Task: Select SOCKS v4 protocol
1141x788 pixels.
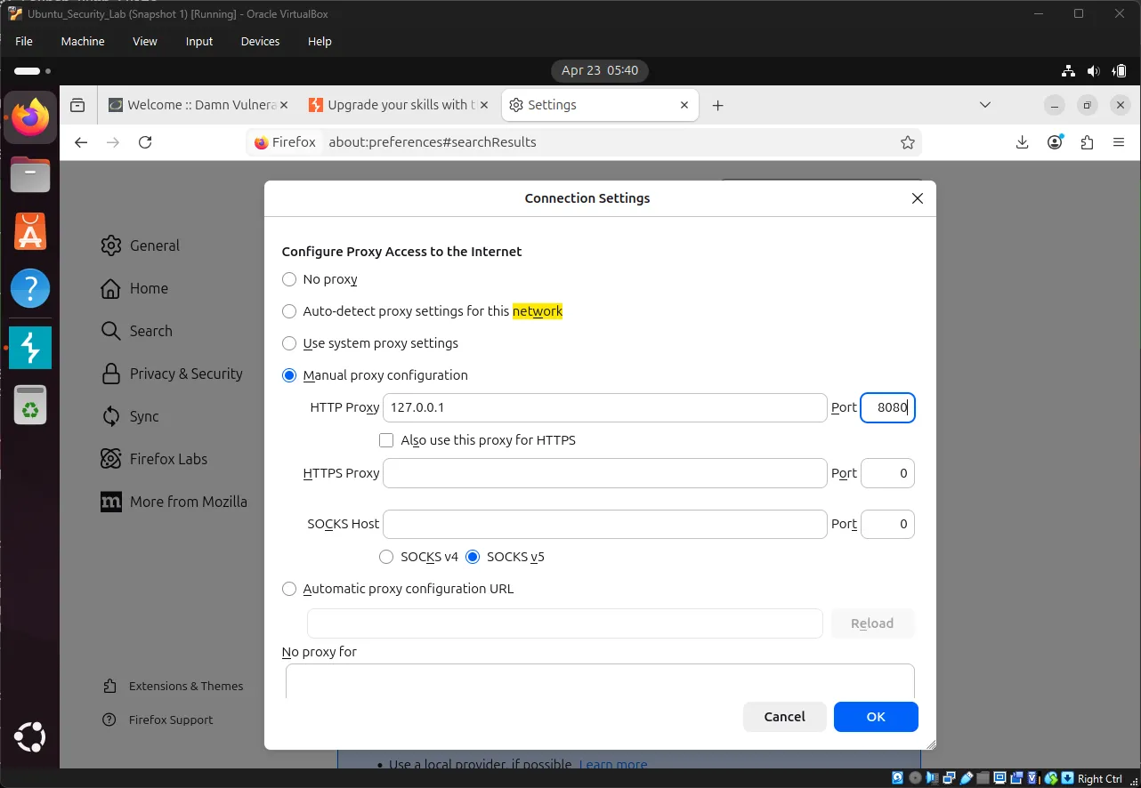Action: (x=386, y=556)
